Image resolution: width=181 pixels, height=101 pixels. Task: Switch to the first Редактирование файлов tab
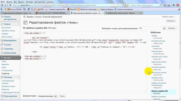[x=17, y=13]
